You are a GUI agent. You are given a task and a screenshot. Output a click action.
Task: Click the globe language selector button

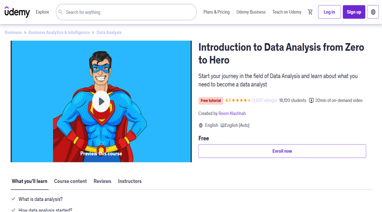click(373, 12)
